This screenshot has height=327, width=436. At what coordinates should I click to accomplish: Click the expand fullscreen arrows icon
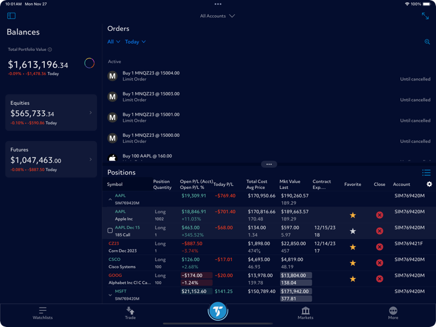point(425,16)
